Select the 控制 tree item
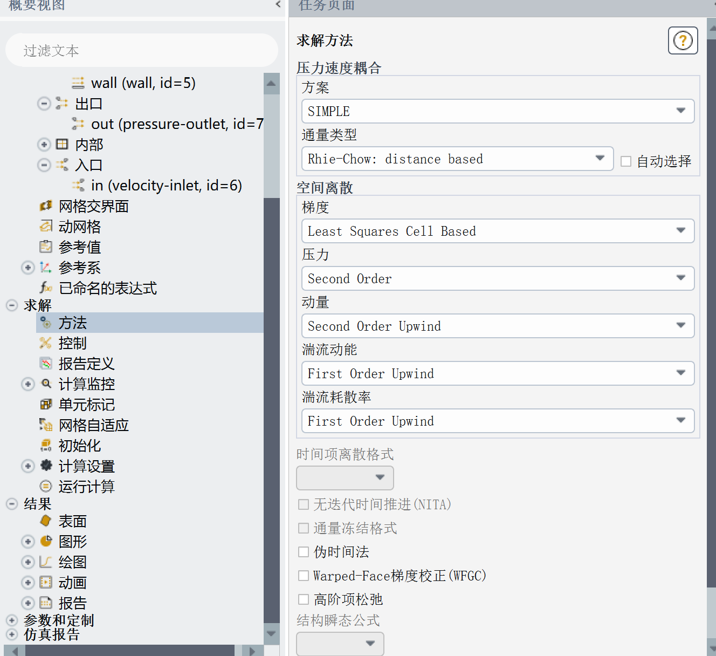Screen dimensions: 716x656 [72, 343]
